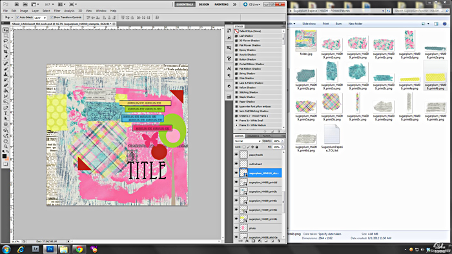Select the Lasso tool
Viewport: 452px width, 254px height.
[x=5, y=41]
